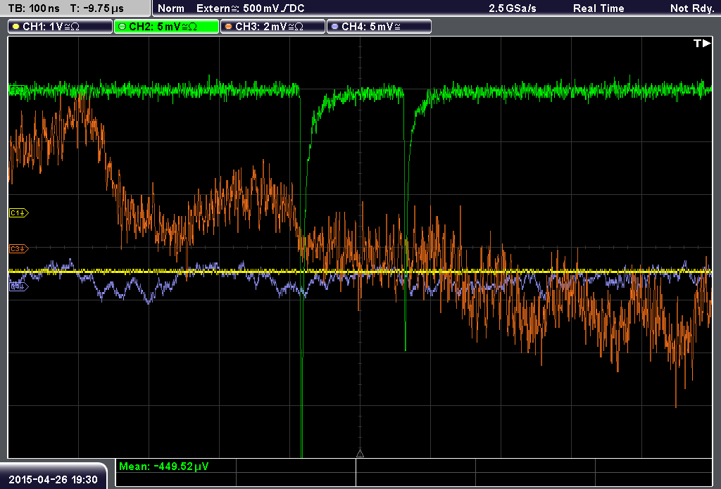The height and width of the screenshot is (489, 721).
Task: Click the TB: 100 ns timebase readout
Action: [34, 8]
